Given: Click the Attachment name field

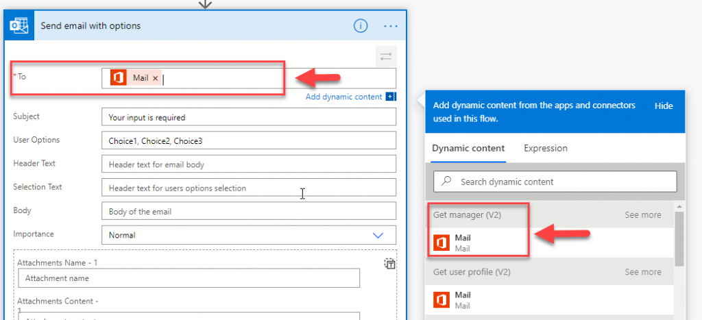Looking at the screenshot, I should [189, 278].
